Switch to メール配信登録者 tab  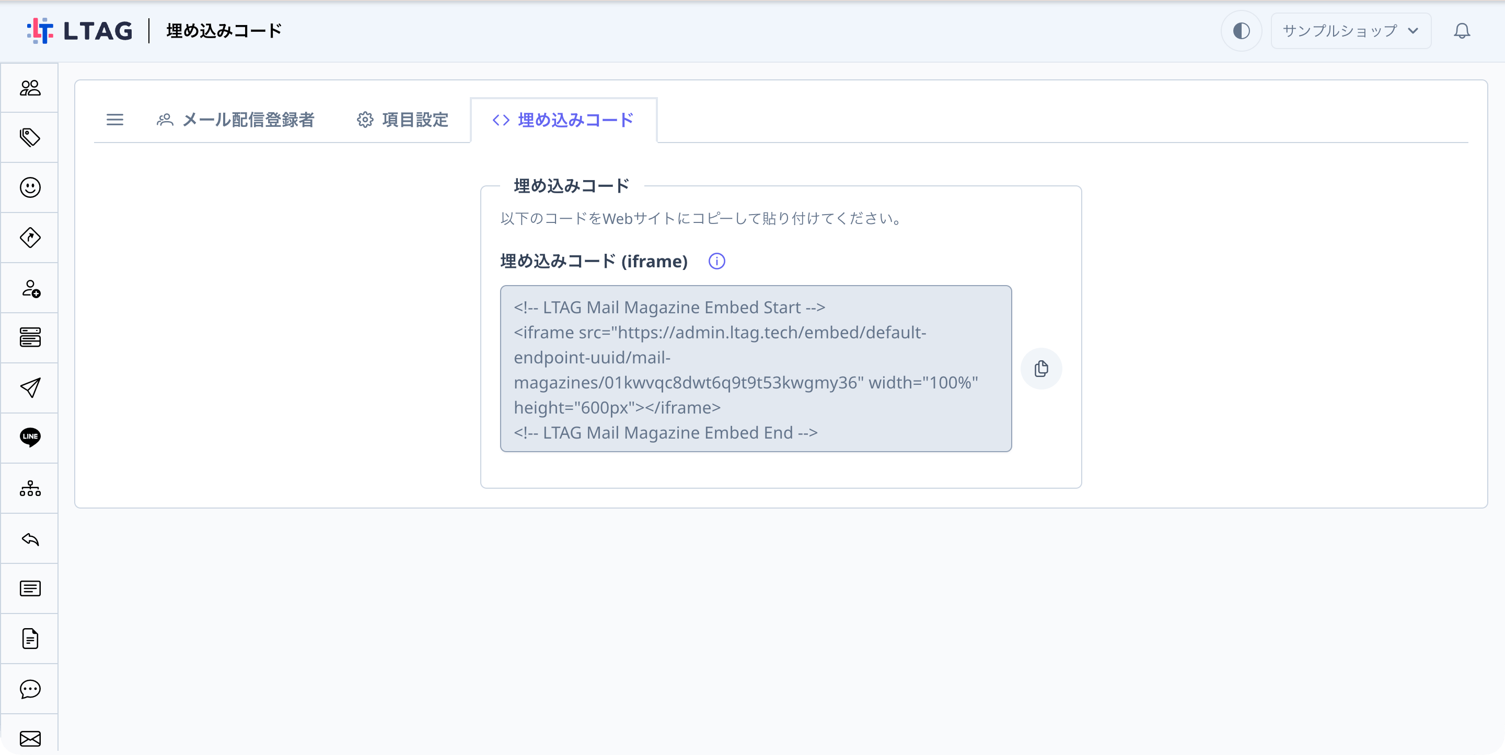[x=236, y=120]
